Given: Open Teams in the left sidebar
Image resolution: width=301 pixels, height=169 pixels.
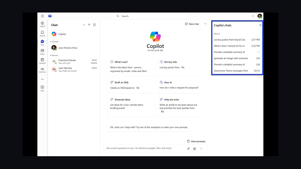Looking at the screenshot, I should pos(42,52).
